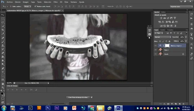Open Lightroom from the Windows taskbar
The width and height of the screenshot is (194, 111).
click(30, 108)
